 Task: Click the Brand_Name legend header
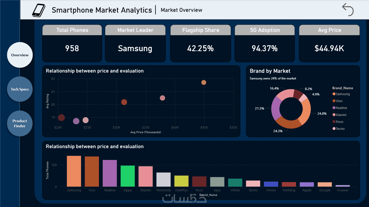[342, 88]
